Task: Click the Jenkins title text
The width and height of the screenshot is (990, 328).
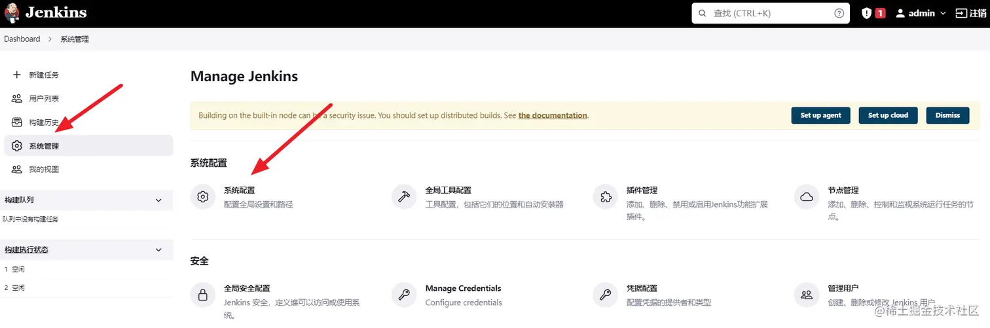Action: (56, 12)
